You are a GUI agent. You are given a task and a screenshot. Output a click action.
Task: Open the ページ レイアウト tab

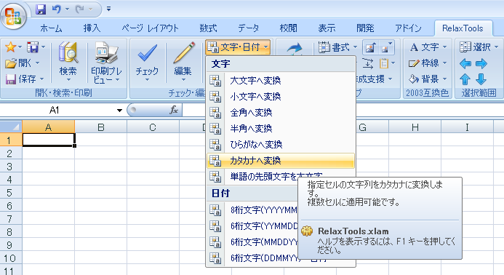[150, 28]
